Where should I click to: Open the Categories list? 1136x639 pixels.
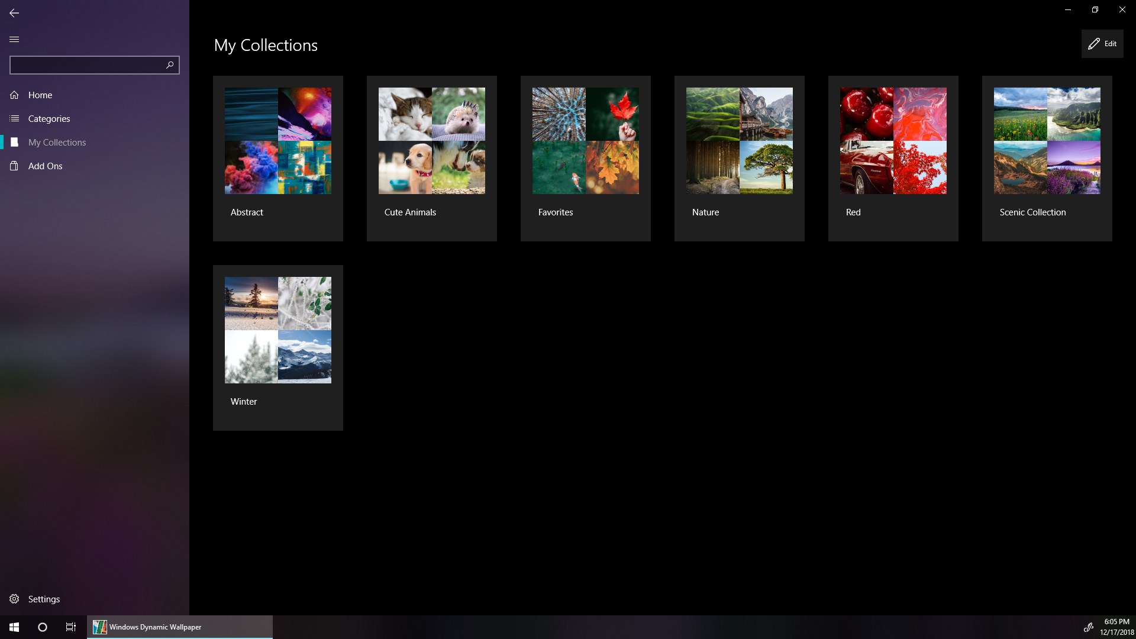click(49, 119)
